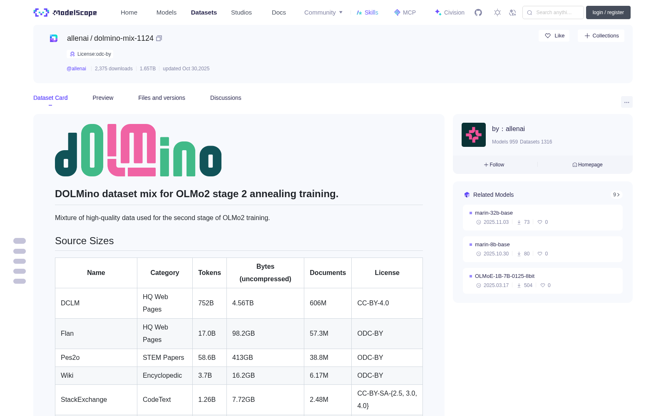
Task: Add to Collections button
Action: click(601, 36)
